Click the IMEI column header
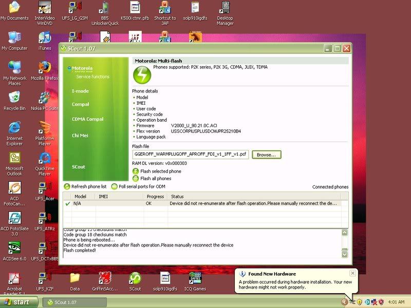The height and width of the screenshot is (308, 411). [x=120, y=197]
